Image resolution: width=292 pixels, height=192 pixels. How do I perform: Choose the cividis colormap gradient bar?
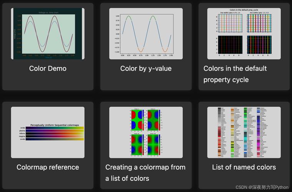pyautogui.click(x=55, y=139)
